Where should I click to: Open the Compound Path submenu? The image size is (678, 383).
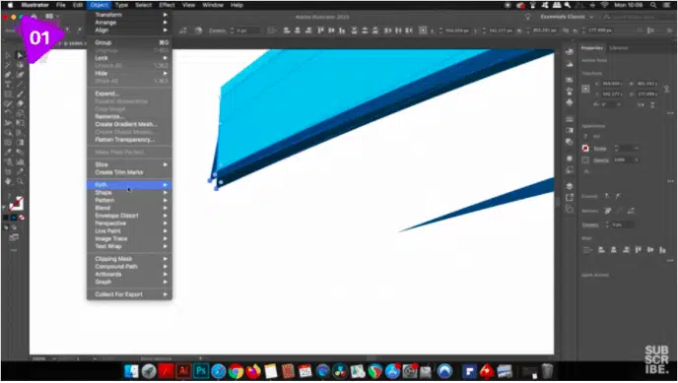tap(129, 267)
